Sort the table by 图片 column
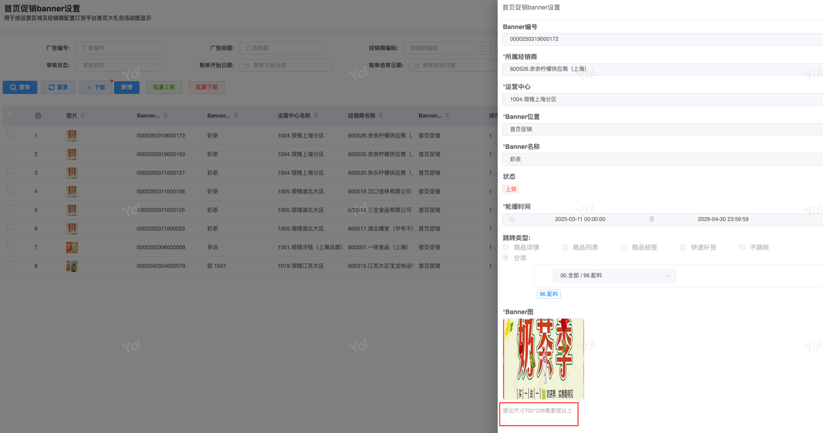Screen dimensions: 823x433 (83, 116)
